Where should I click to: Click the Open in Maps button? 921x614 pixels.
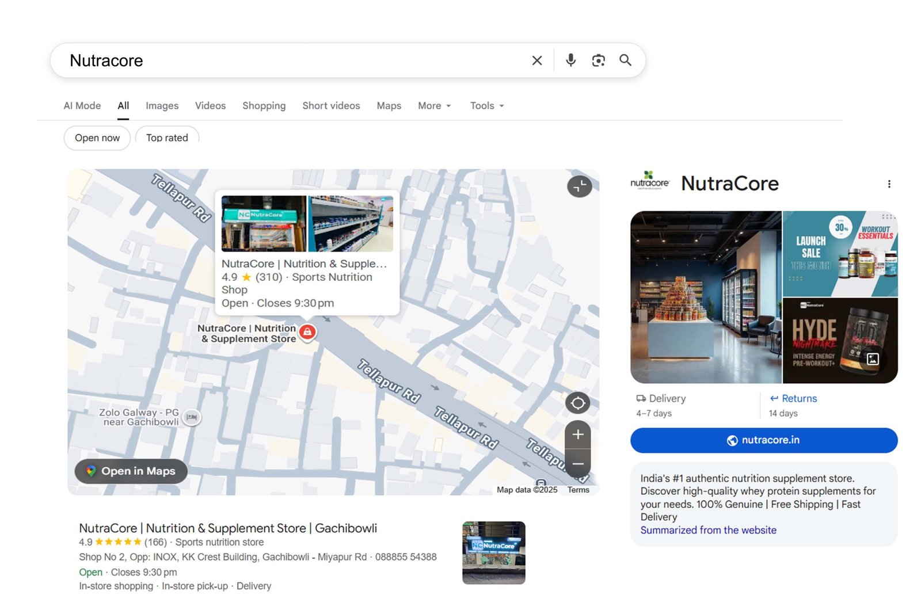(x=131, y=471)
